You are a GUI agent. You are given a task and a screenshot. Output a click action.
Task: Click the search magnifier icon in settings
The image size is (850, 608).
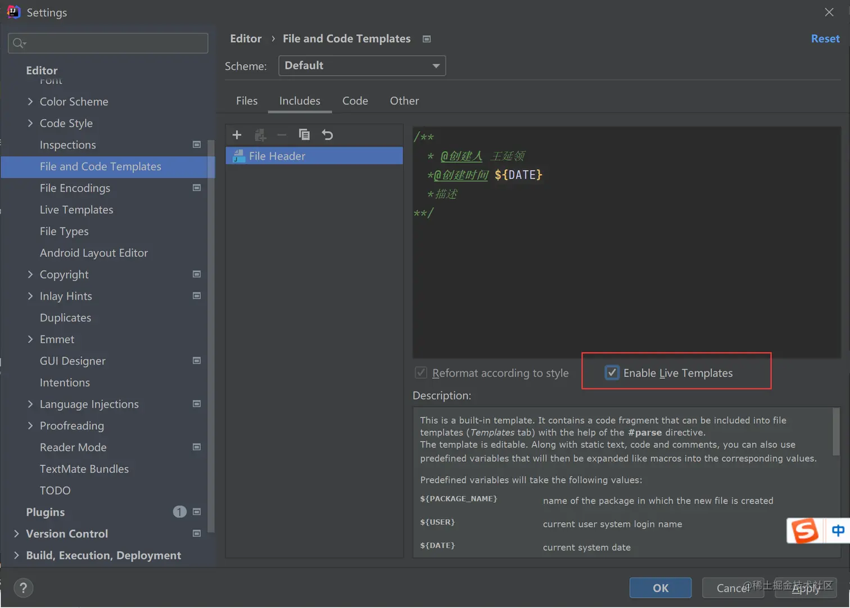pyautogui.click(x=19, y=43)
